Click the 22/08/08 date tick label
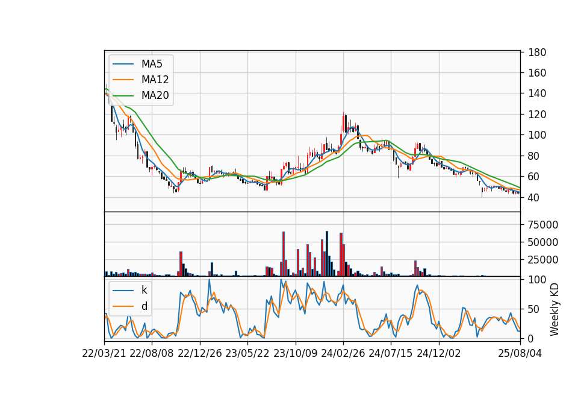 [152, 353]
